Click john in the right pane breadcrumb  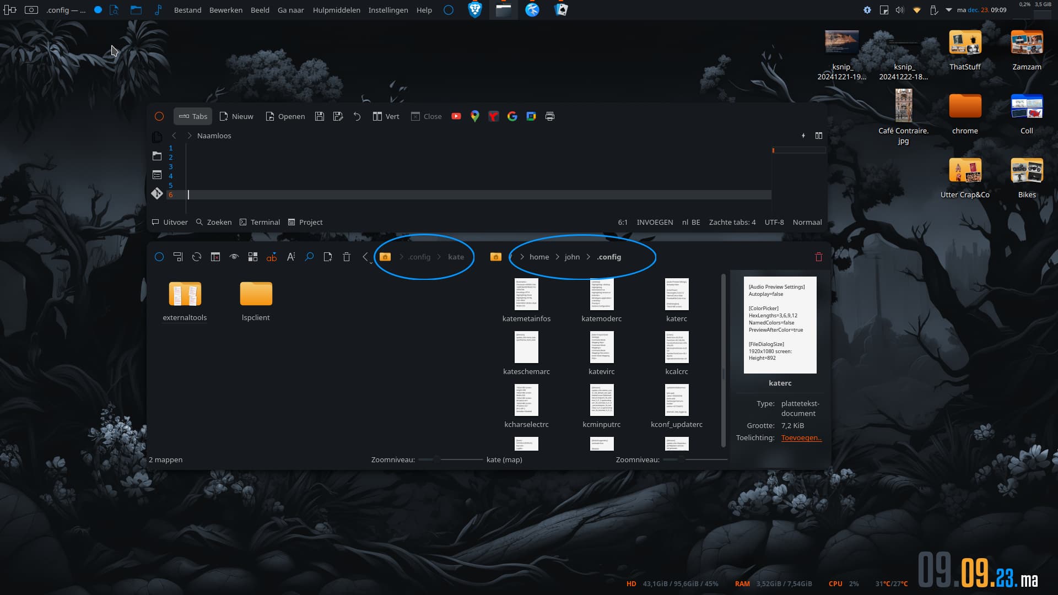[x=572, y=257]
